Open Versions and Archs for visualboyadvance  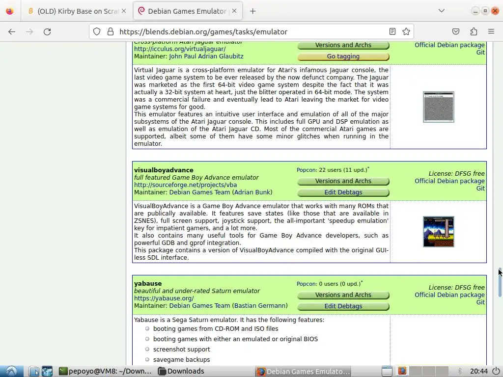(343, 181)
